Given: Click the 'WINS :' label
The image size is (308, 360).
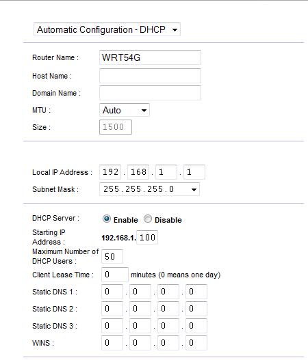Looking at the screenshot, I should pyautogui.click(x=43, y=343).
